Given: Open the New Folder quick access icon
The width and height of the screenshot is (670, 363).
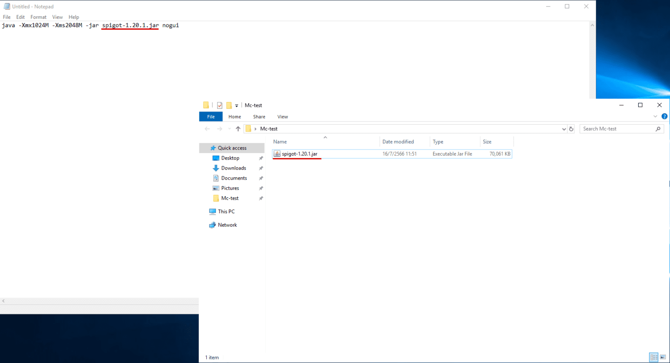Looking at the screenshot, I should coord(229,105).
